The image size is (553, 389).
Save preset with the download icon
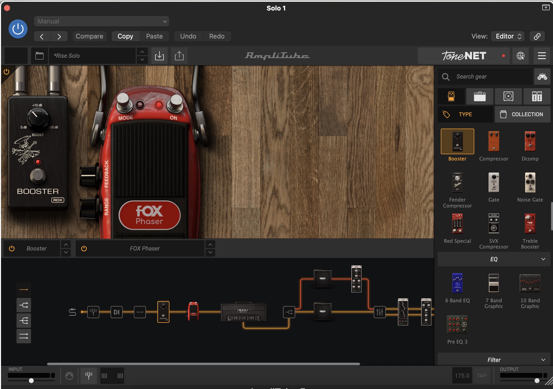coord(159,55)
